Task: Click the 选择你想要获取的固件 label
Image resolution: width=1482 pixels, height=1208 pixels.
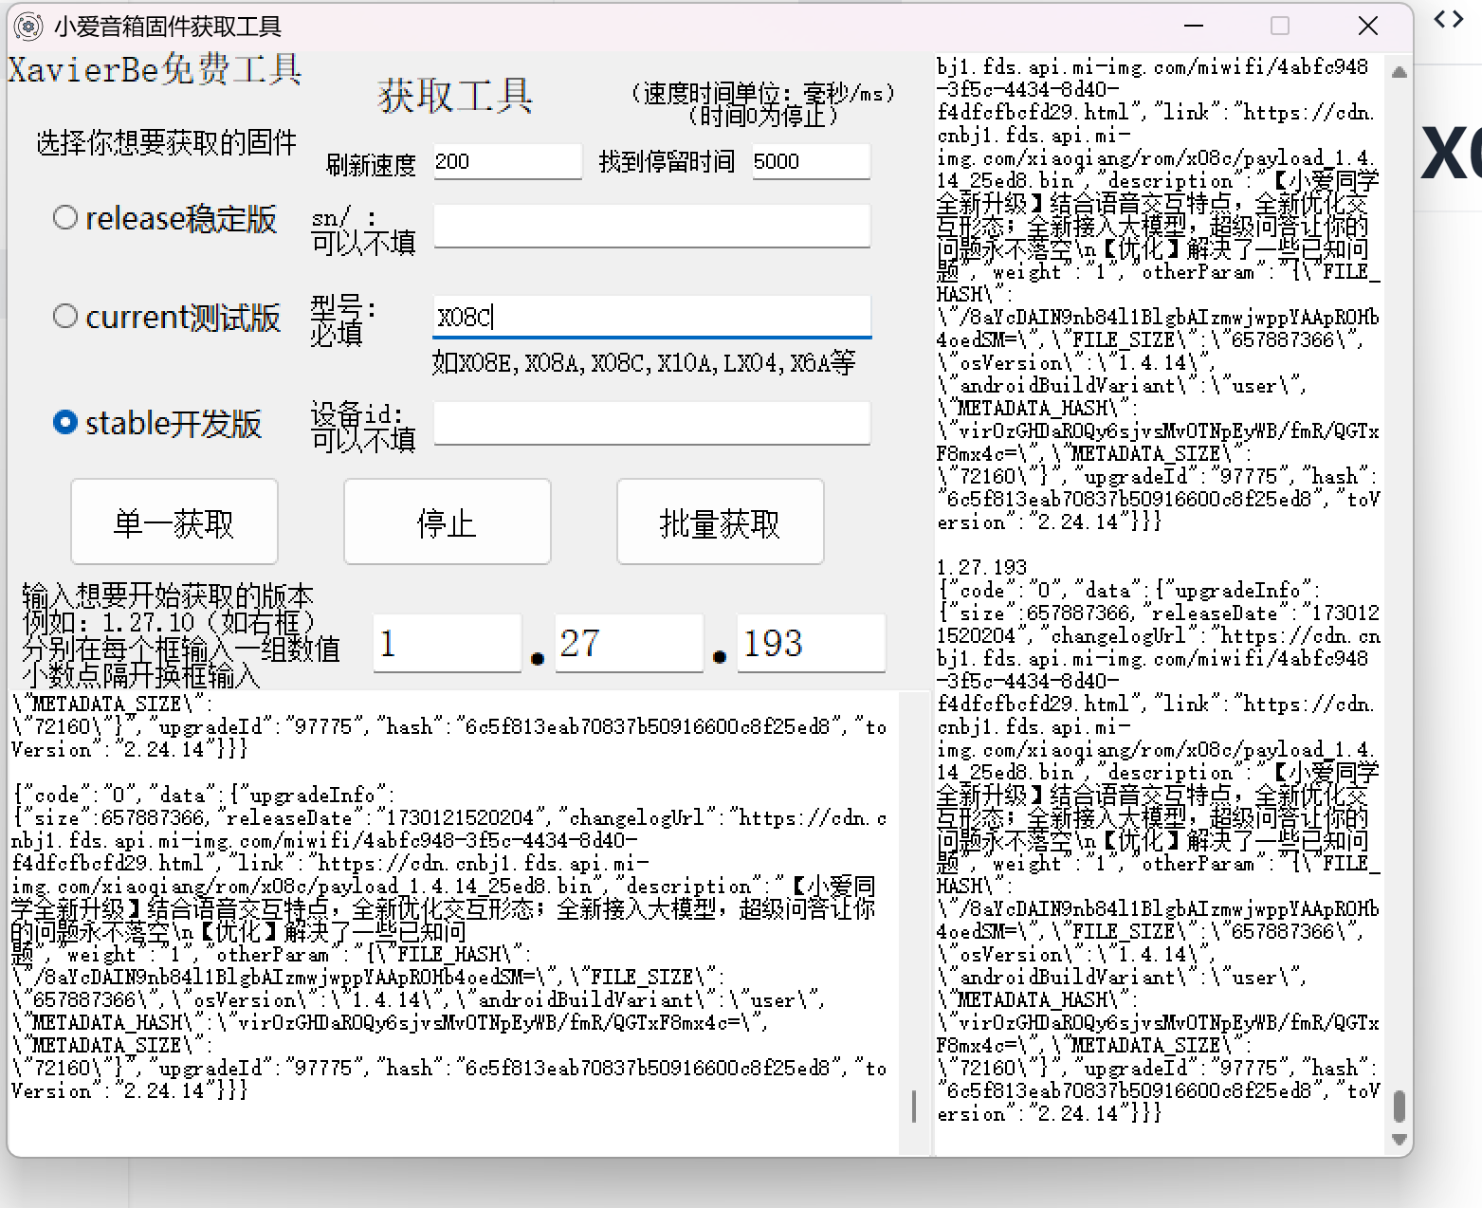Action: coord(167,142)
